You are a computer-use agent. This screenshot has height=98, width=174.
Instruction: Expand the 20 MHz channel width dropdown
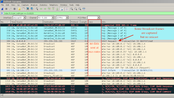pos(67,17)
